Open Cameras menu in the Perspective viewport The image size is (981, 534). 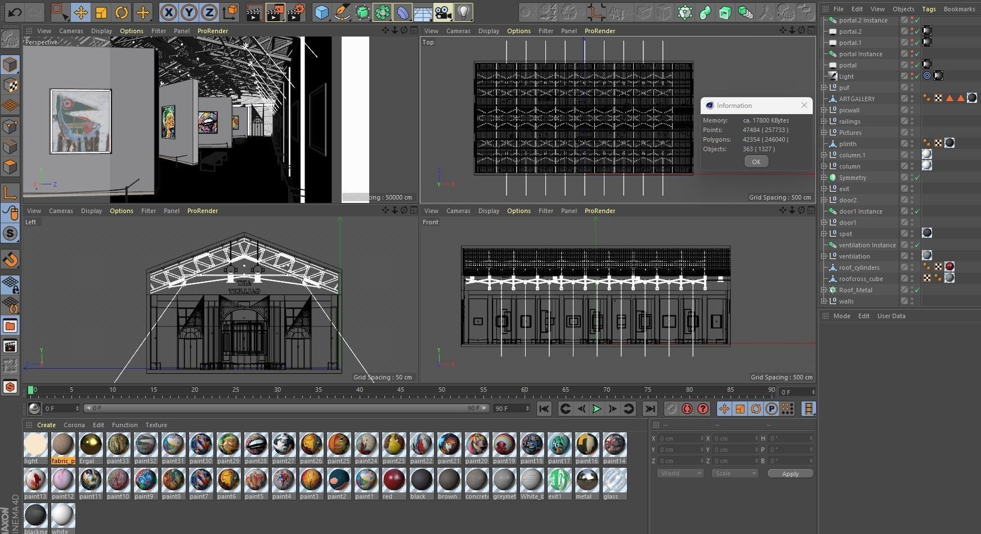[x=71, y=31]
